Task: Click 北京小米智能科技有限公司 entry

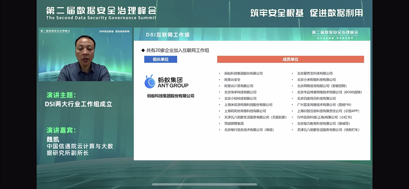Action: (317, 80)
